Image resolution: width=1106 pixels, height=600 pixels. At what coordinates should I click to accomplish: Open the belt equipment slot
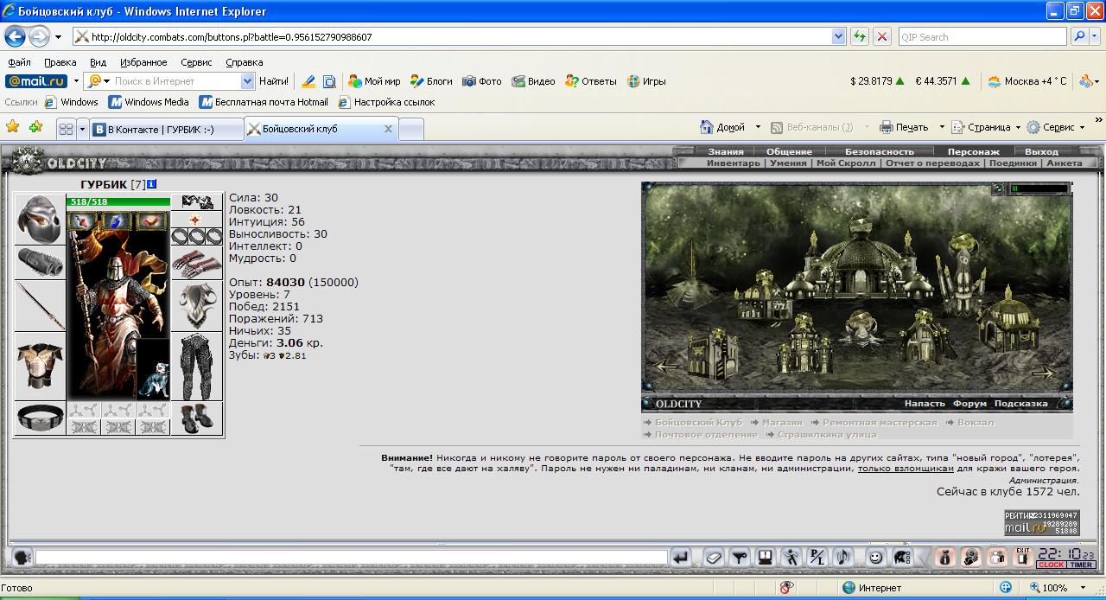tap(40, 418)
